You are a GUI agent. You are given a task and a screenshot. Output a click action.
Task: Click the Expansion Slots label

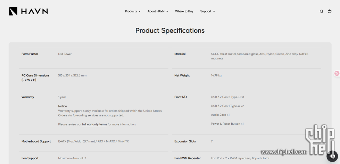(x=185, y=141)
